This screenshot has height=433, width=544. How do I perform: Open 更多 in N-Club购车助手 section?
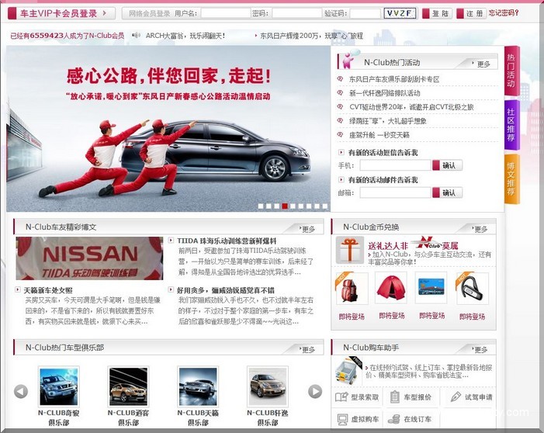[x=480, y=349]
